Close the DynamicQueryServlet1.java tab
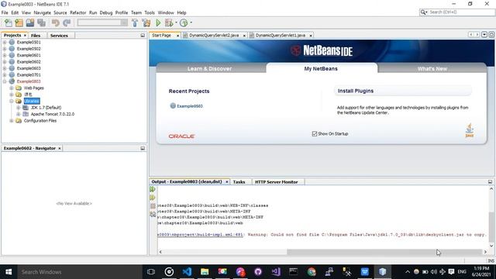Screen dimensions: 496x279 tap(311, 36)
